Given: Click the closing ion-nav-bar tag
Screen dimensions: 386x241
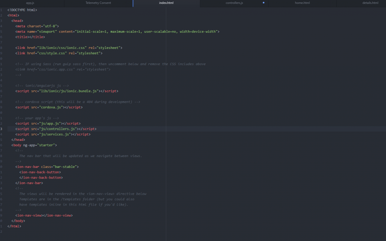Looking at the screenshot, I should (29, 183).
